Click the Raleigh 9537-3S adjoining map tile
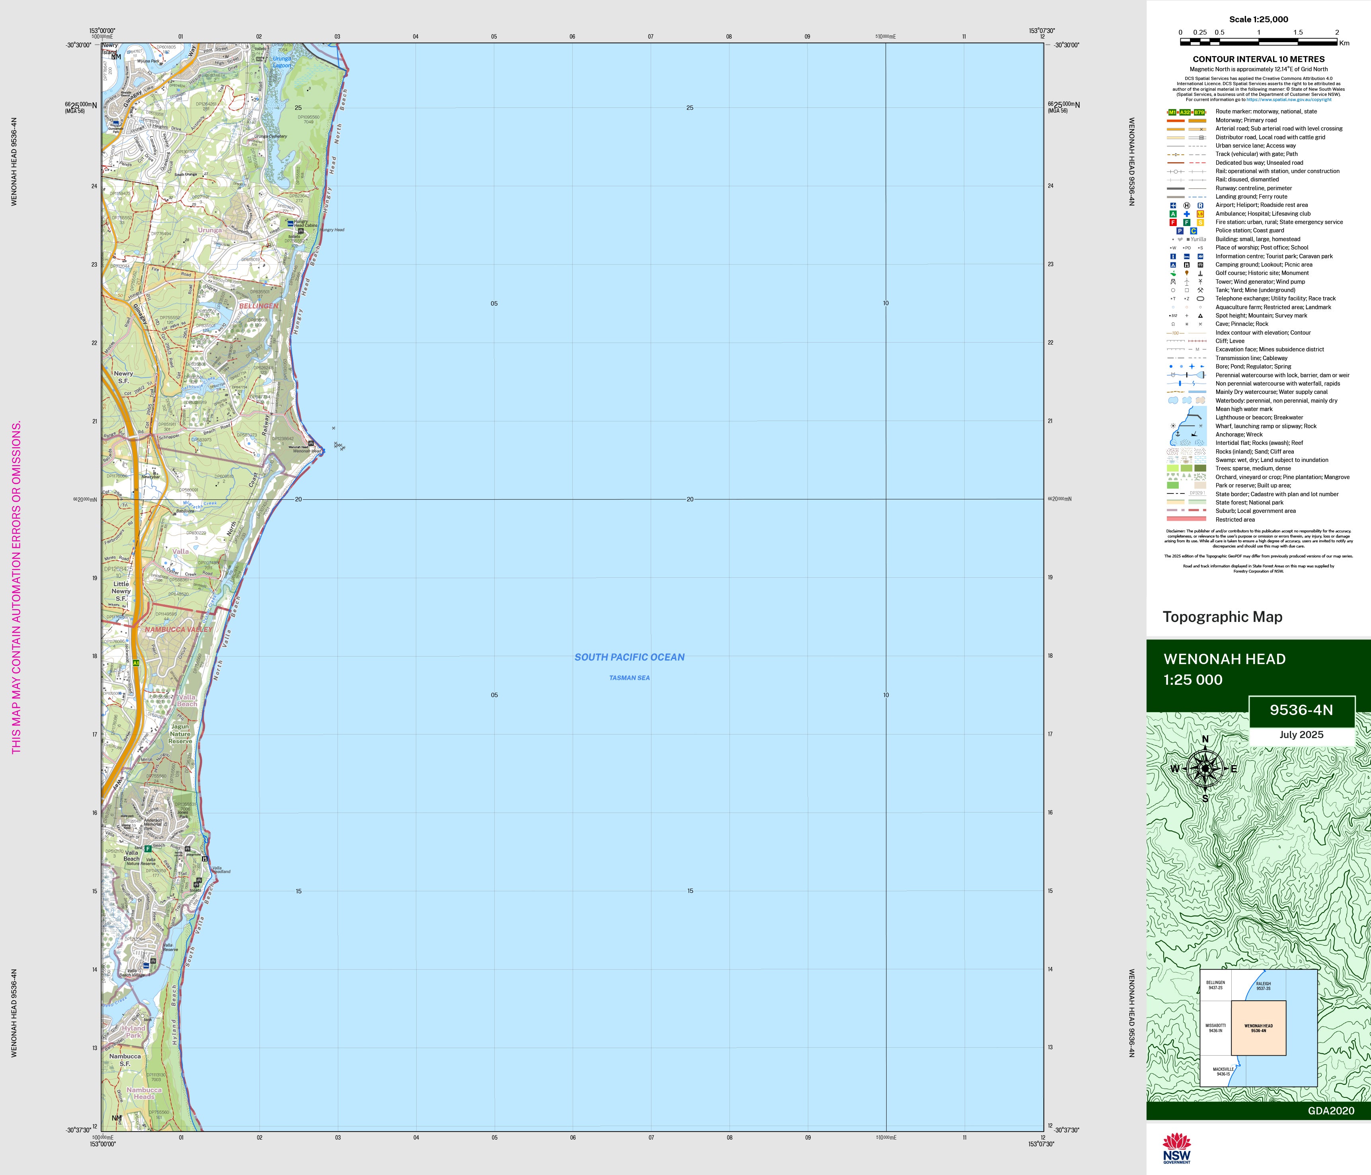1371x1175 pixels. (x=1263, y=986)
